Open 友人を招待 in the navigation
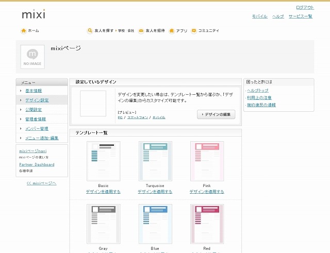The width and height of the screenshot is (330, 253). 155,31
